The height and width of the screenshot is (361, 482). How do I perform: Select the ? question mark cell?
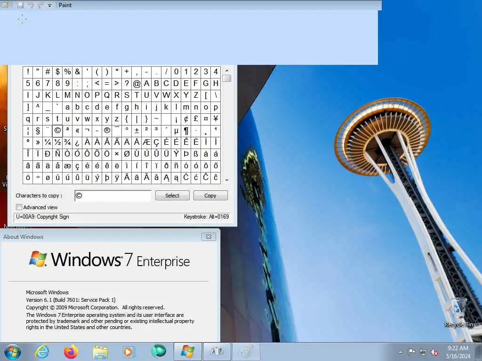127,84
